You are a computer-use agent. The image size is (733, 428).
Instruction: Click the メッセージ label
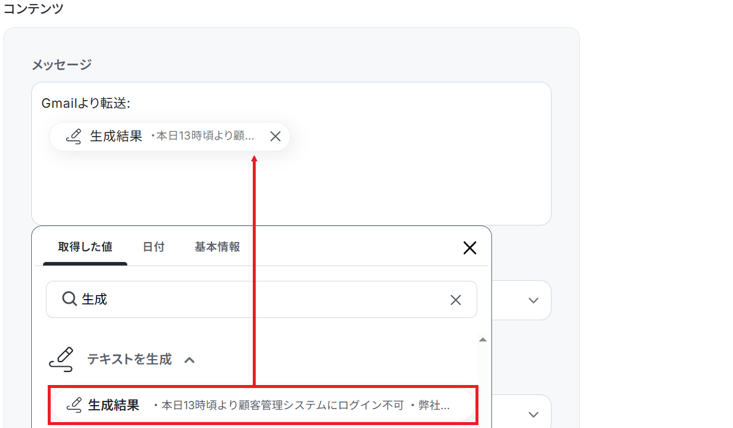[62, 65]
